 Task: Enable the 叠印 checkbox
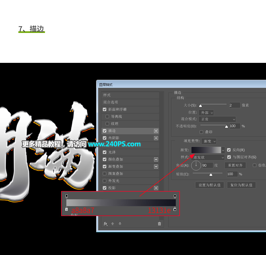202,132
